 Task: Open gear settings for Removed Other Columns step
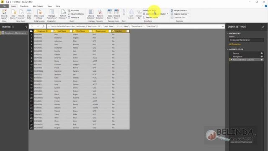pos(261,60)
